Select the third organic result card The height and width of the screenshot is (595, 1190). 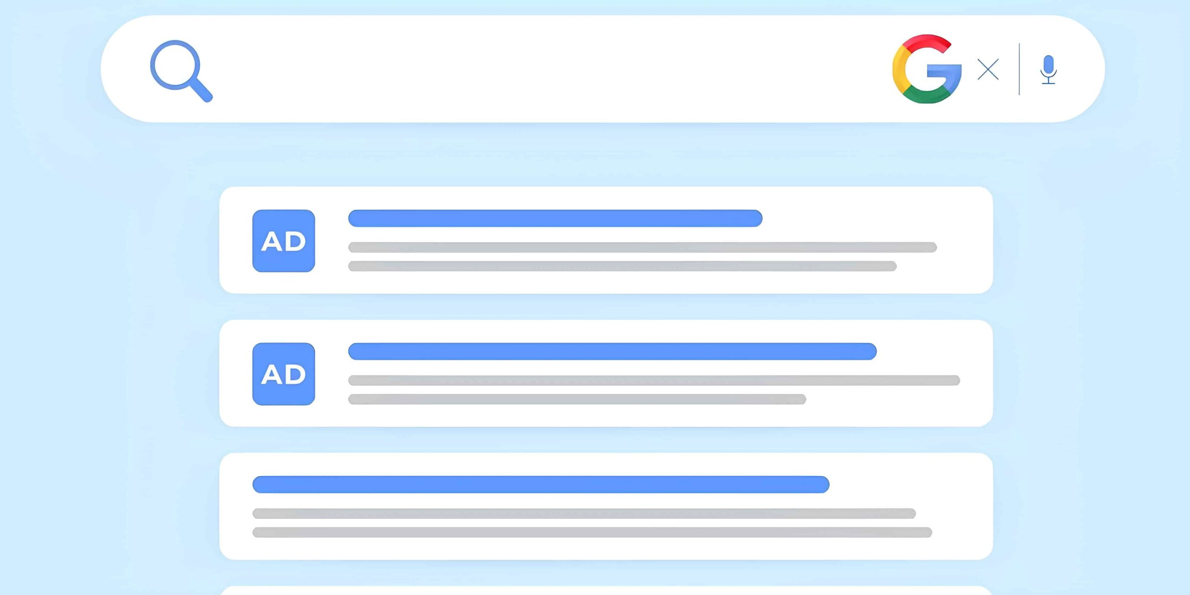coord(606,507)
